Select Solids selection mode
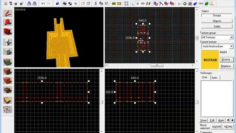The width and height of the screenshot is (236, 133). tap(217, 27)
